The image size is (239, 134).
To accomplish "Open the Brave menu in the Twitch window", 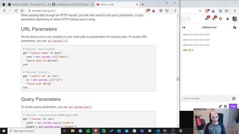I will tap(235, 11).
